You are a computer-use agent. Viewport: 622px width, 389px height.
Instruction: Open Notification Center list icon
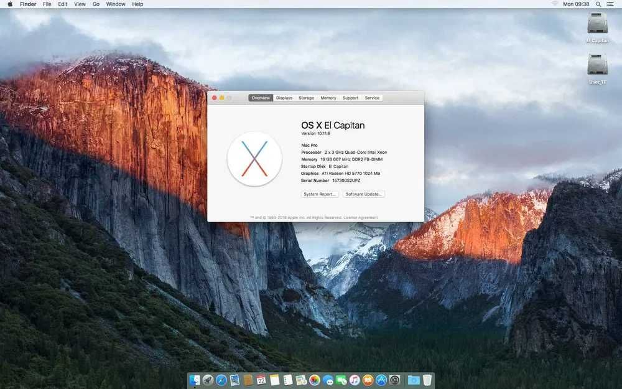(x=610, y=4)
